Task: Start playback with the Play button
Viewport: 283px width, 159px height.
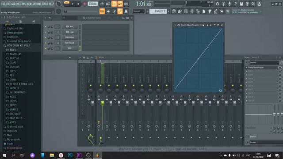Action: click(x=73, y=4)
